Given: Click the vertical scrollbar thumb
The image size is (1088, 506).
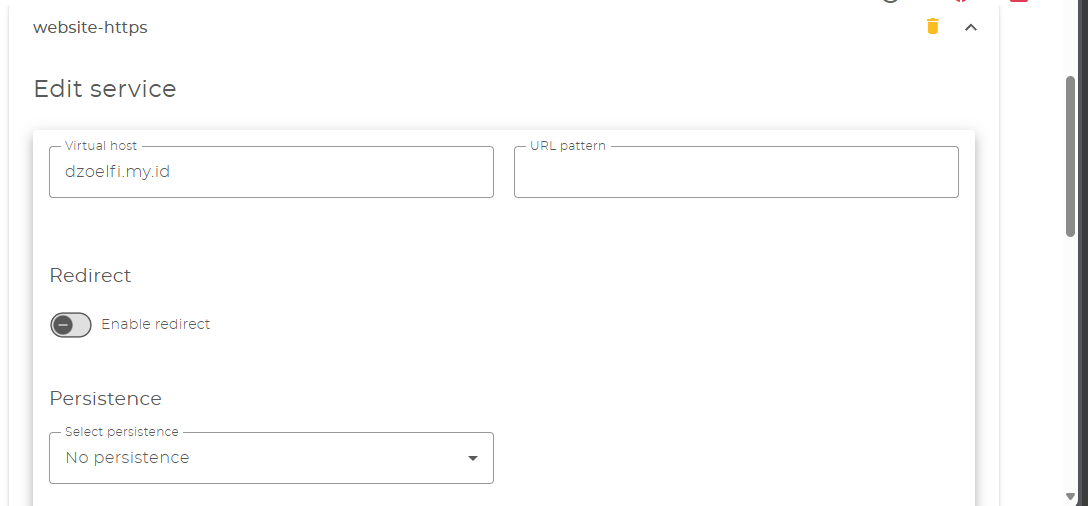Looking at the screenshot, I should 1071,155.
